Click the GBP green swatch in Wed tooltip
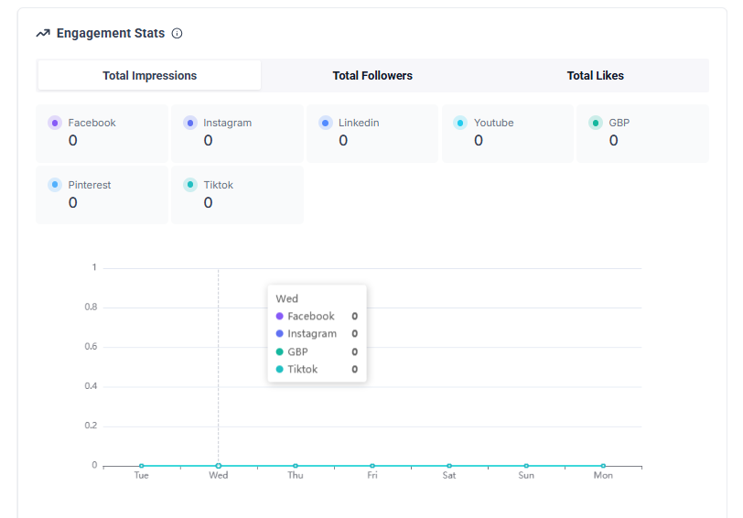This screenshot has width=743, height=518. click(x=280, y=351)
